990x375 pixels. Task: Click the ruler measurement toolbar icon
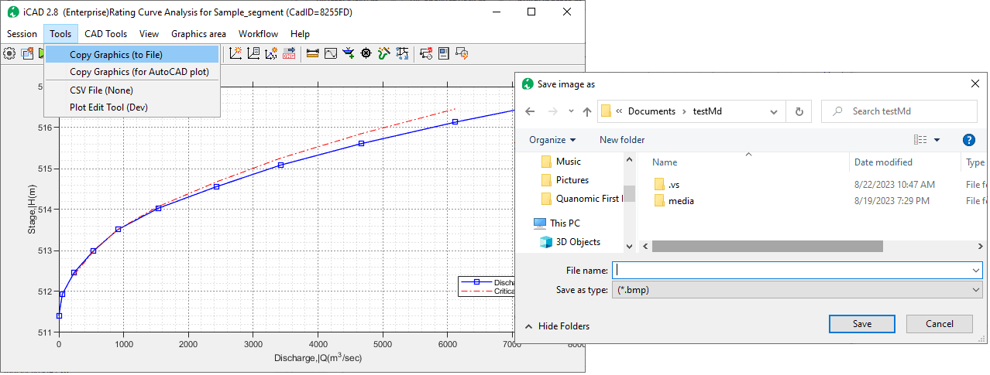coord(313,53)
